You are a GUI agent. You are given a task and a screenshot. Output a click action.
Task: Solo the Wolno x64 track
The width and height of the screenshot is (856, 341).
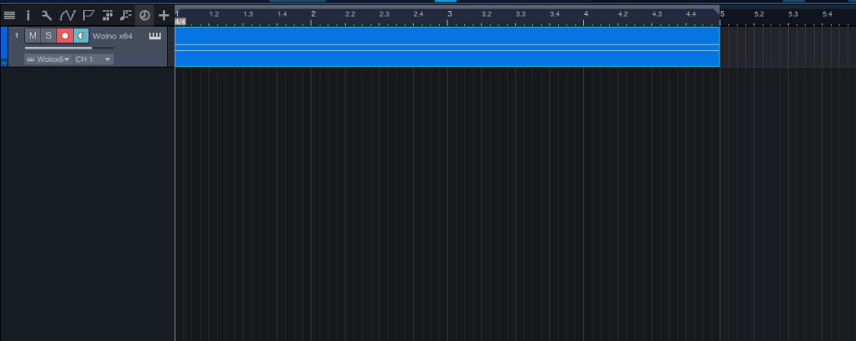49,36
